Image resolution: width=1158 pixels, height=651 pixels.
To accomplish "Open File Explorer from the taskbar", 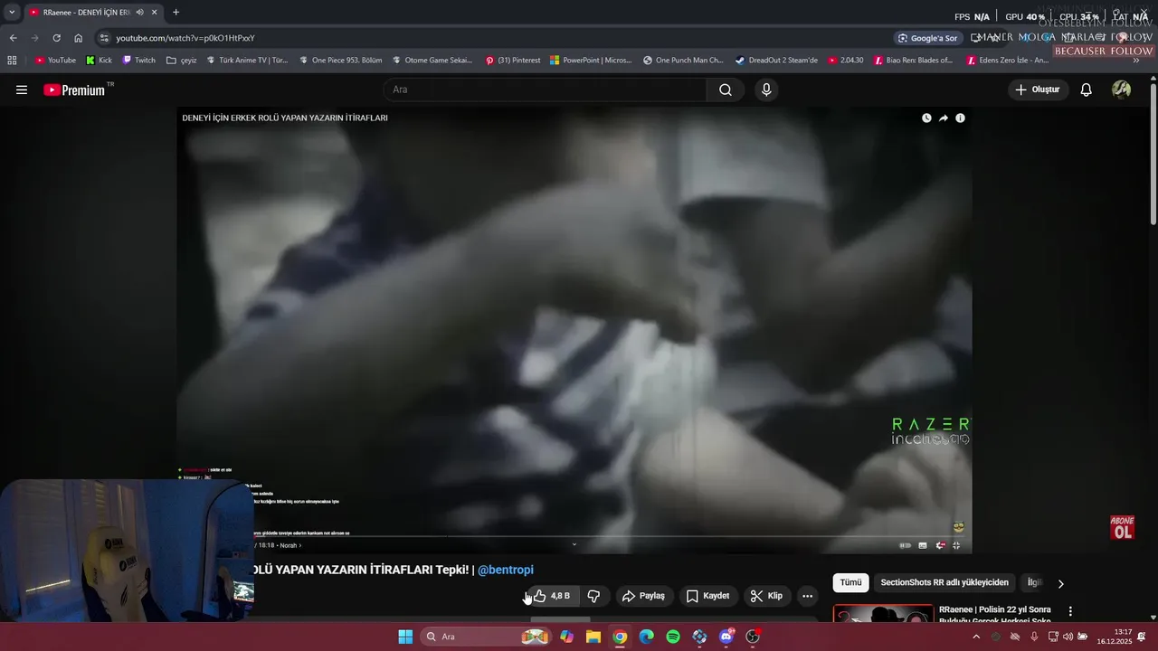I will (593, 637).
